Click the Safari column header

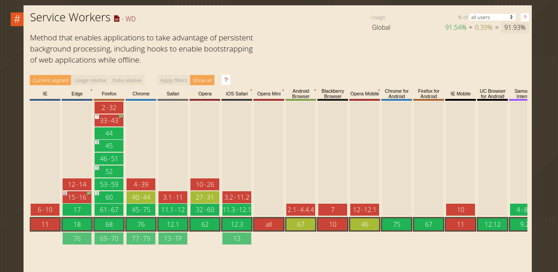point(173,94)
